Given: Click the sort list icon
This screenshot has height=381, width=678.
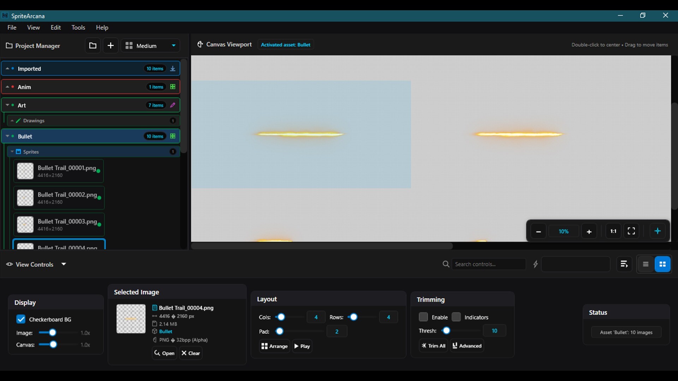Looking at the screenshot, I should coord(624,264).
